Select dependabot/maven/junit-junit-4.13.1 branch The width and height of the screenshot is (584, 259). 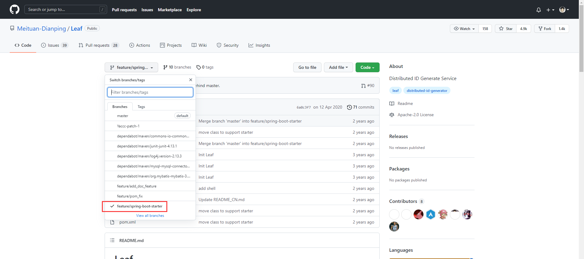(150, 146)
